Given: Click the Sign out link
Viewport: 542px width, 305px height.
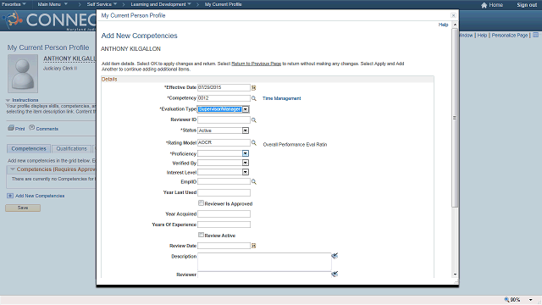Looking at the screenshot, I should (x=527, y=5).
